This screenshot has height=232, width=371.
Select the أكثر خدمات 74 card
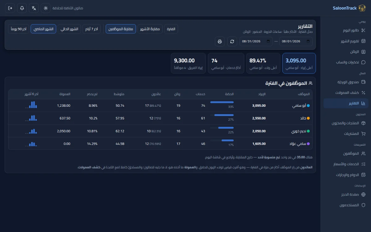point(225,63)
